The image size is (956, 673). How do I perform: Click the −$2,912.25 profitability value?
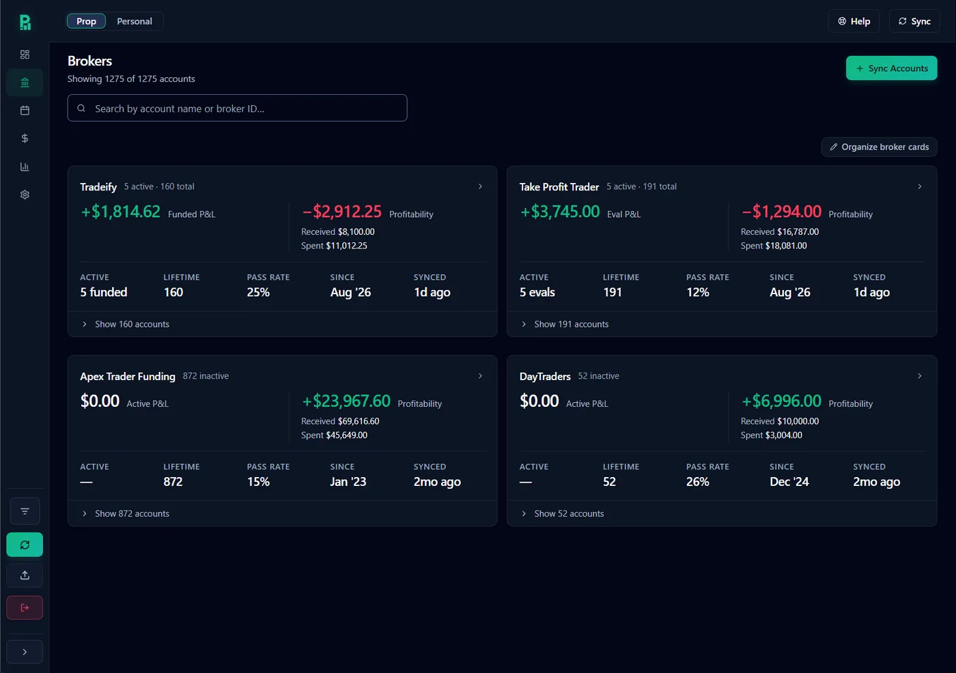pos(341,212)
